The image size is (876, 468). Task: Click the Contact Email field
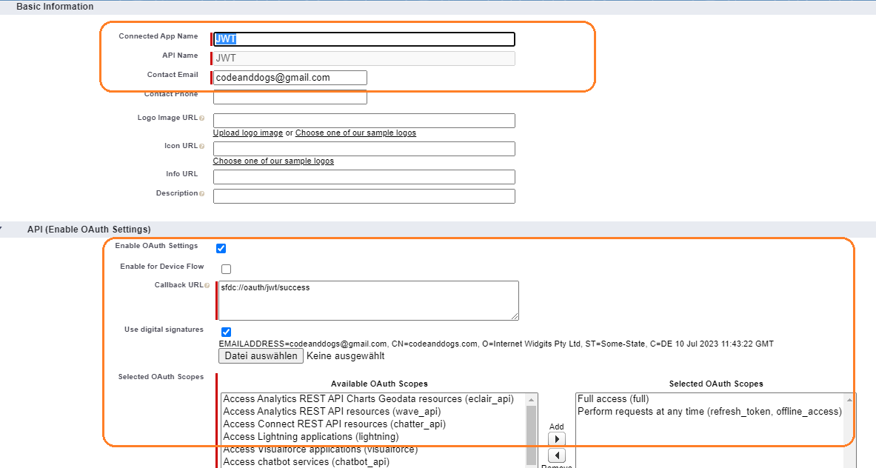(x=289, y=77)
